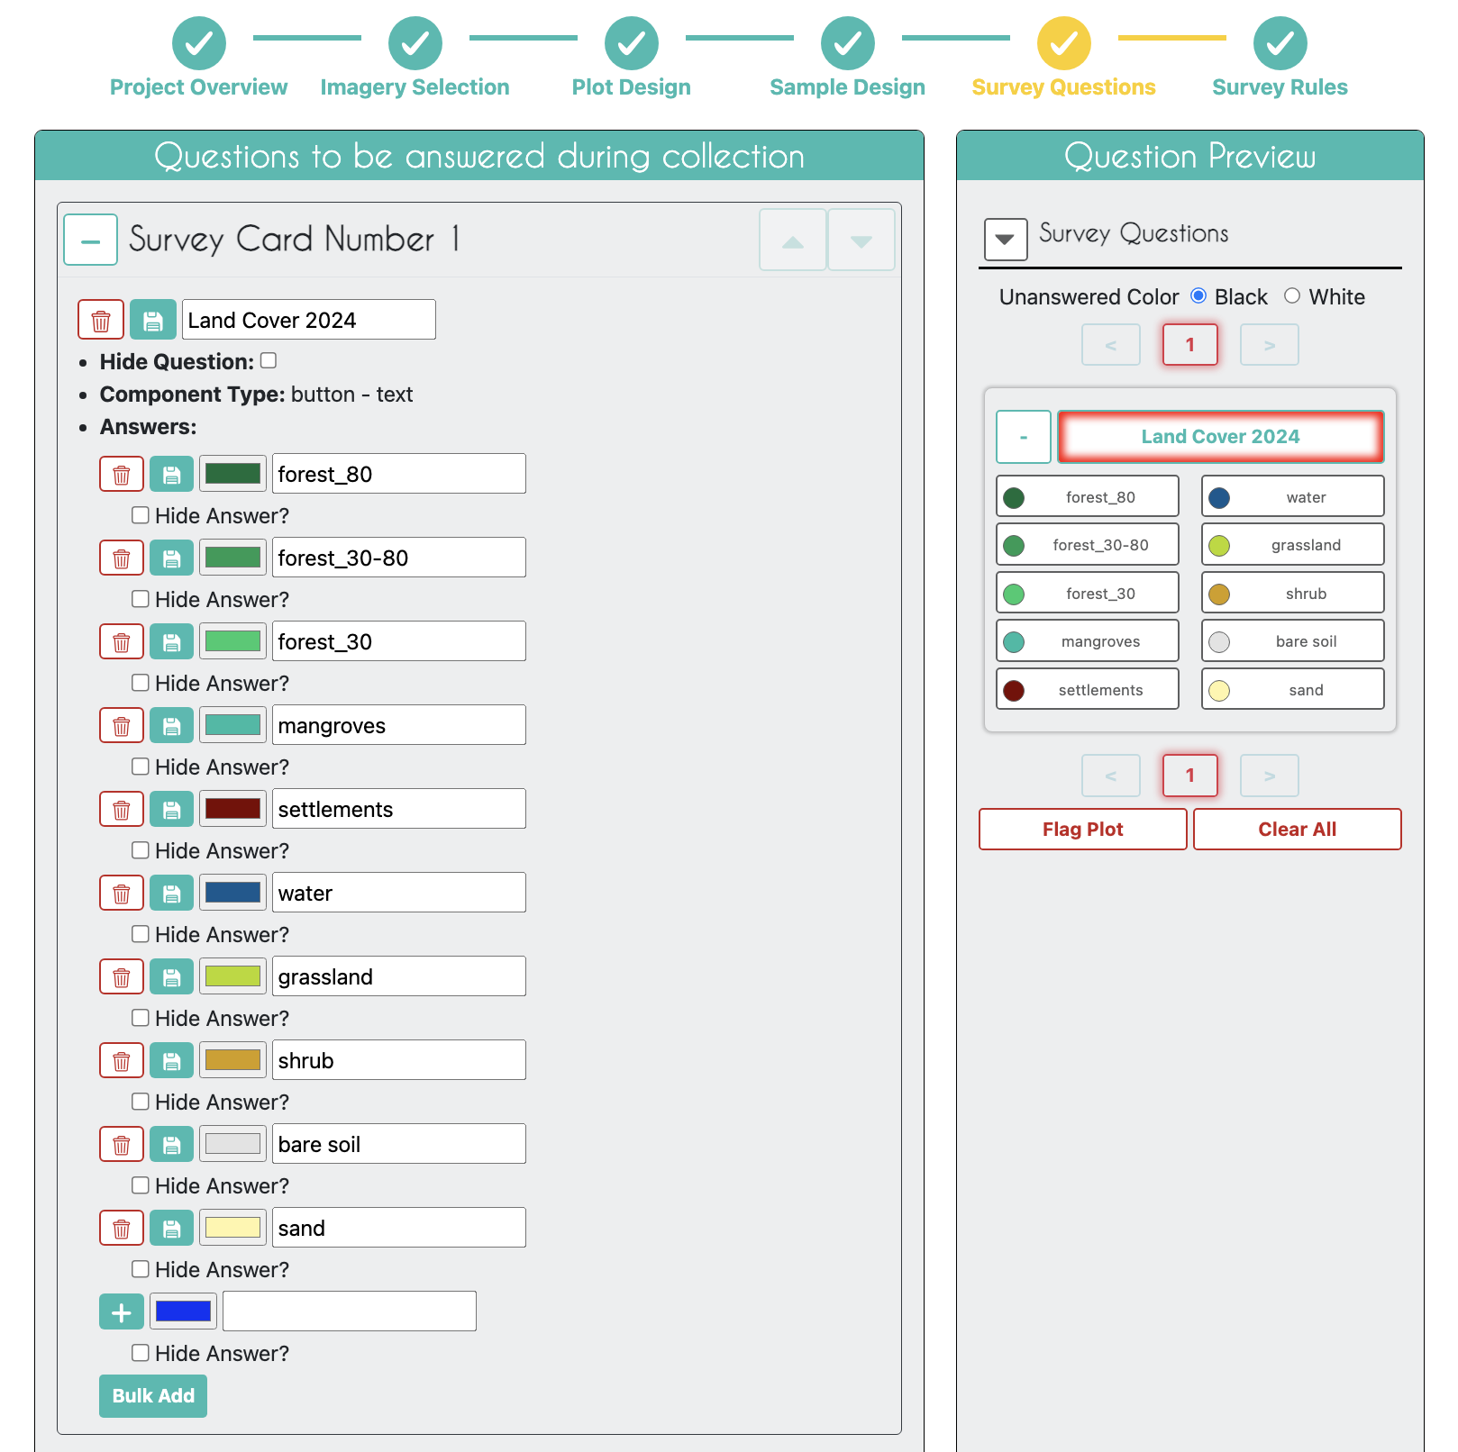Save the mangroves answer

(x=171, y=726)
